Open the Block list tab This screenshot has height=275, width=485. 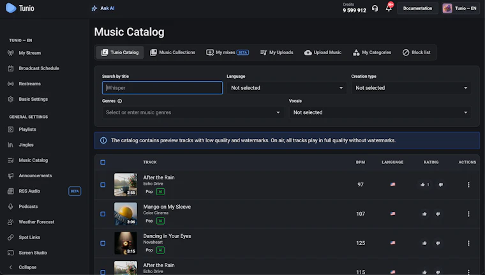click(x=416, y=52)
